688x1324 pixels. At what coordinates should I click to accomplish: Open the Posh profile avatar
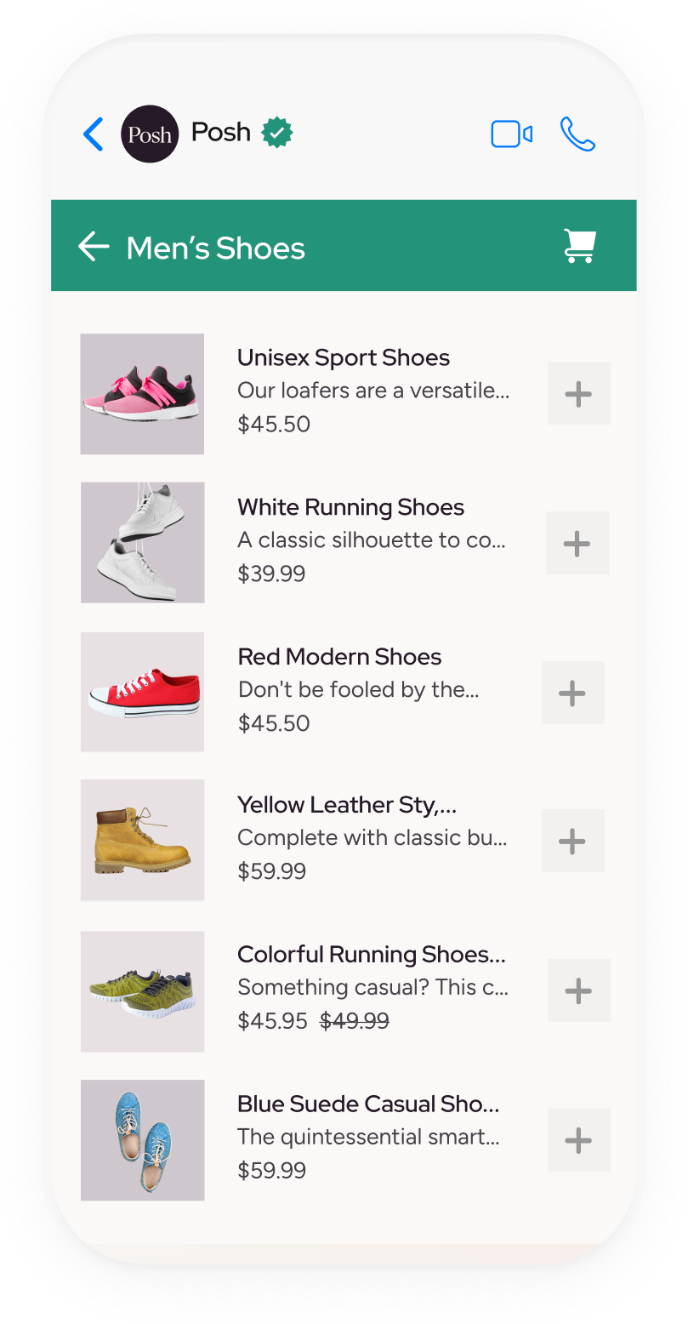tap(150, 134)
